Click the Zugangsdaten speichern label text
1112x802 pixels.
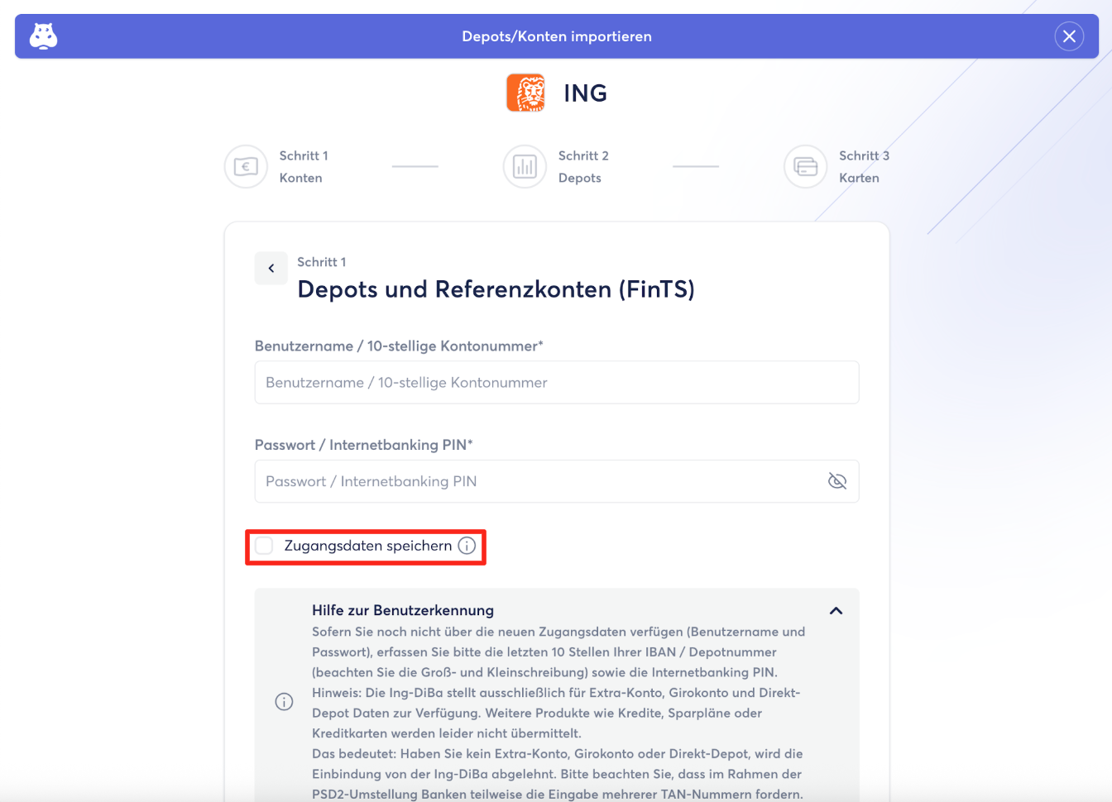click(367, 546)
